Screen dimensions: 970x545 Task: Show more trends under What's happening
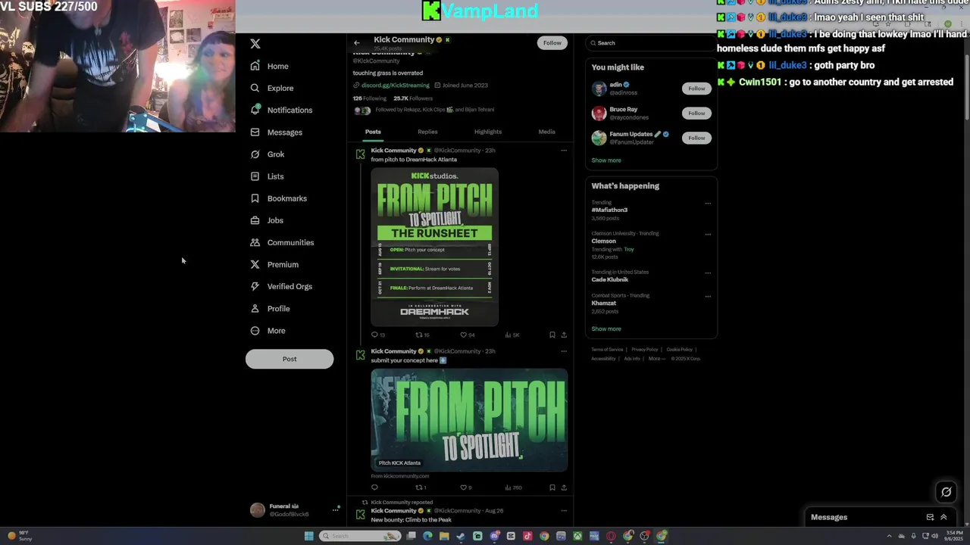coord(606,329)
